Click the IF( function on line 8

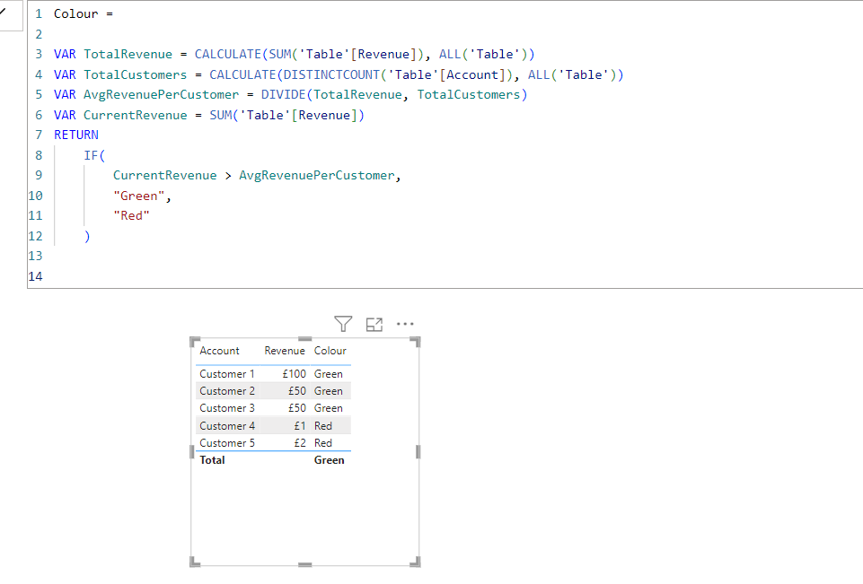pos(94,155)
